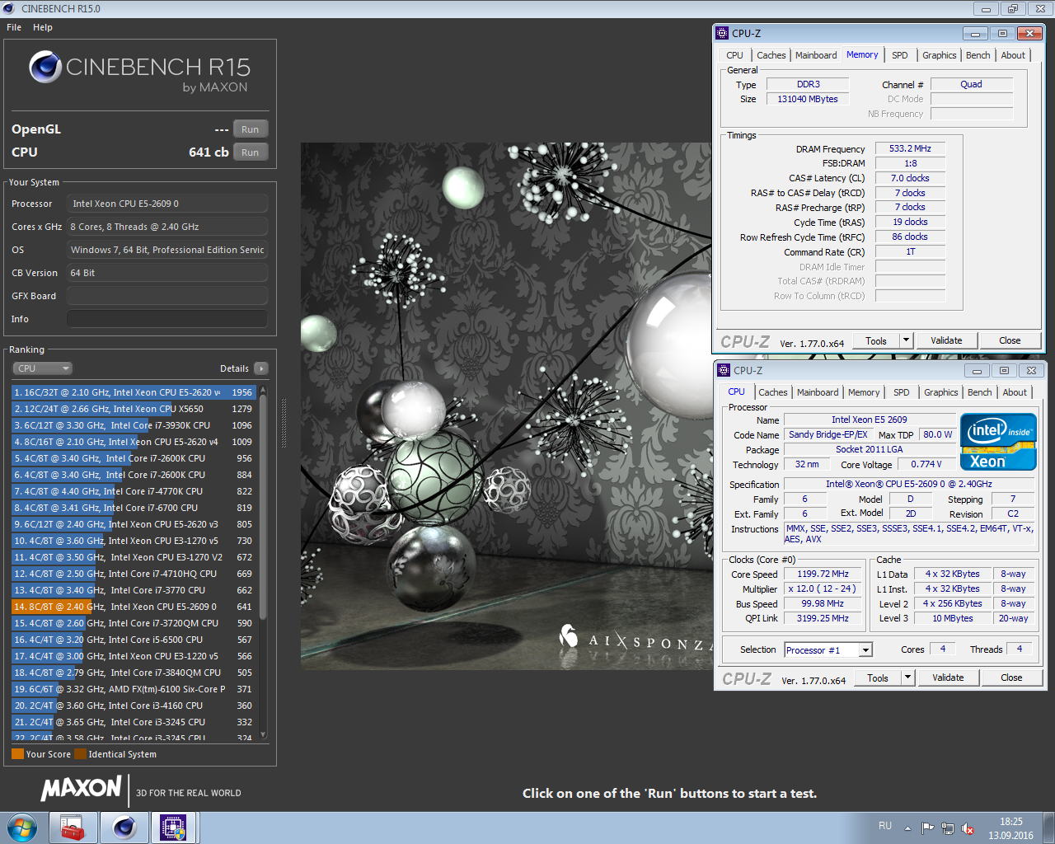Click Tools button in upper CPU-Z
The height and width of the screenshot is (844, 1055).
pyautogui.click(x=876, y=340)
